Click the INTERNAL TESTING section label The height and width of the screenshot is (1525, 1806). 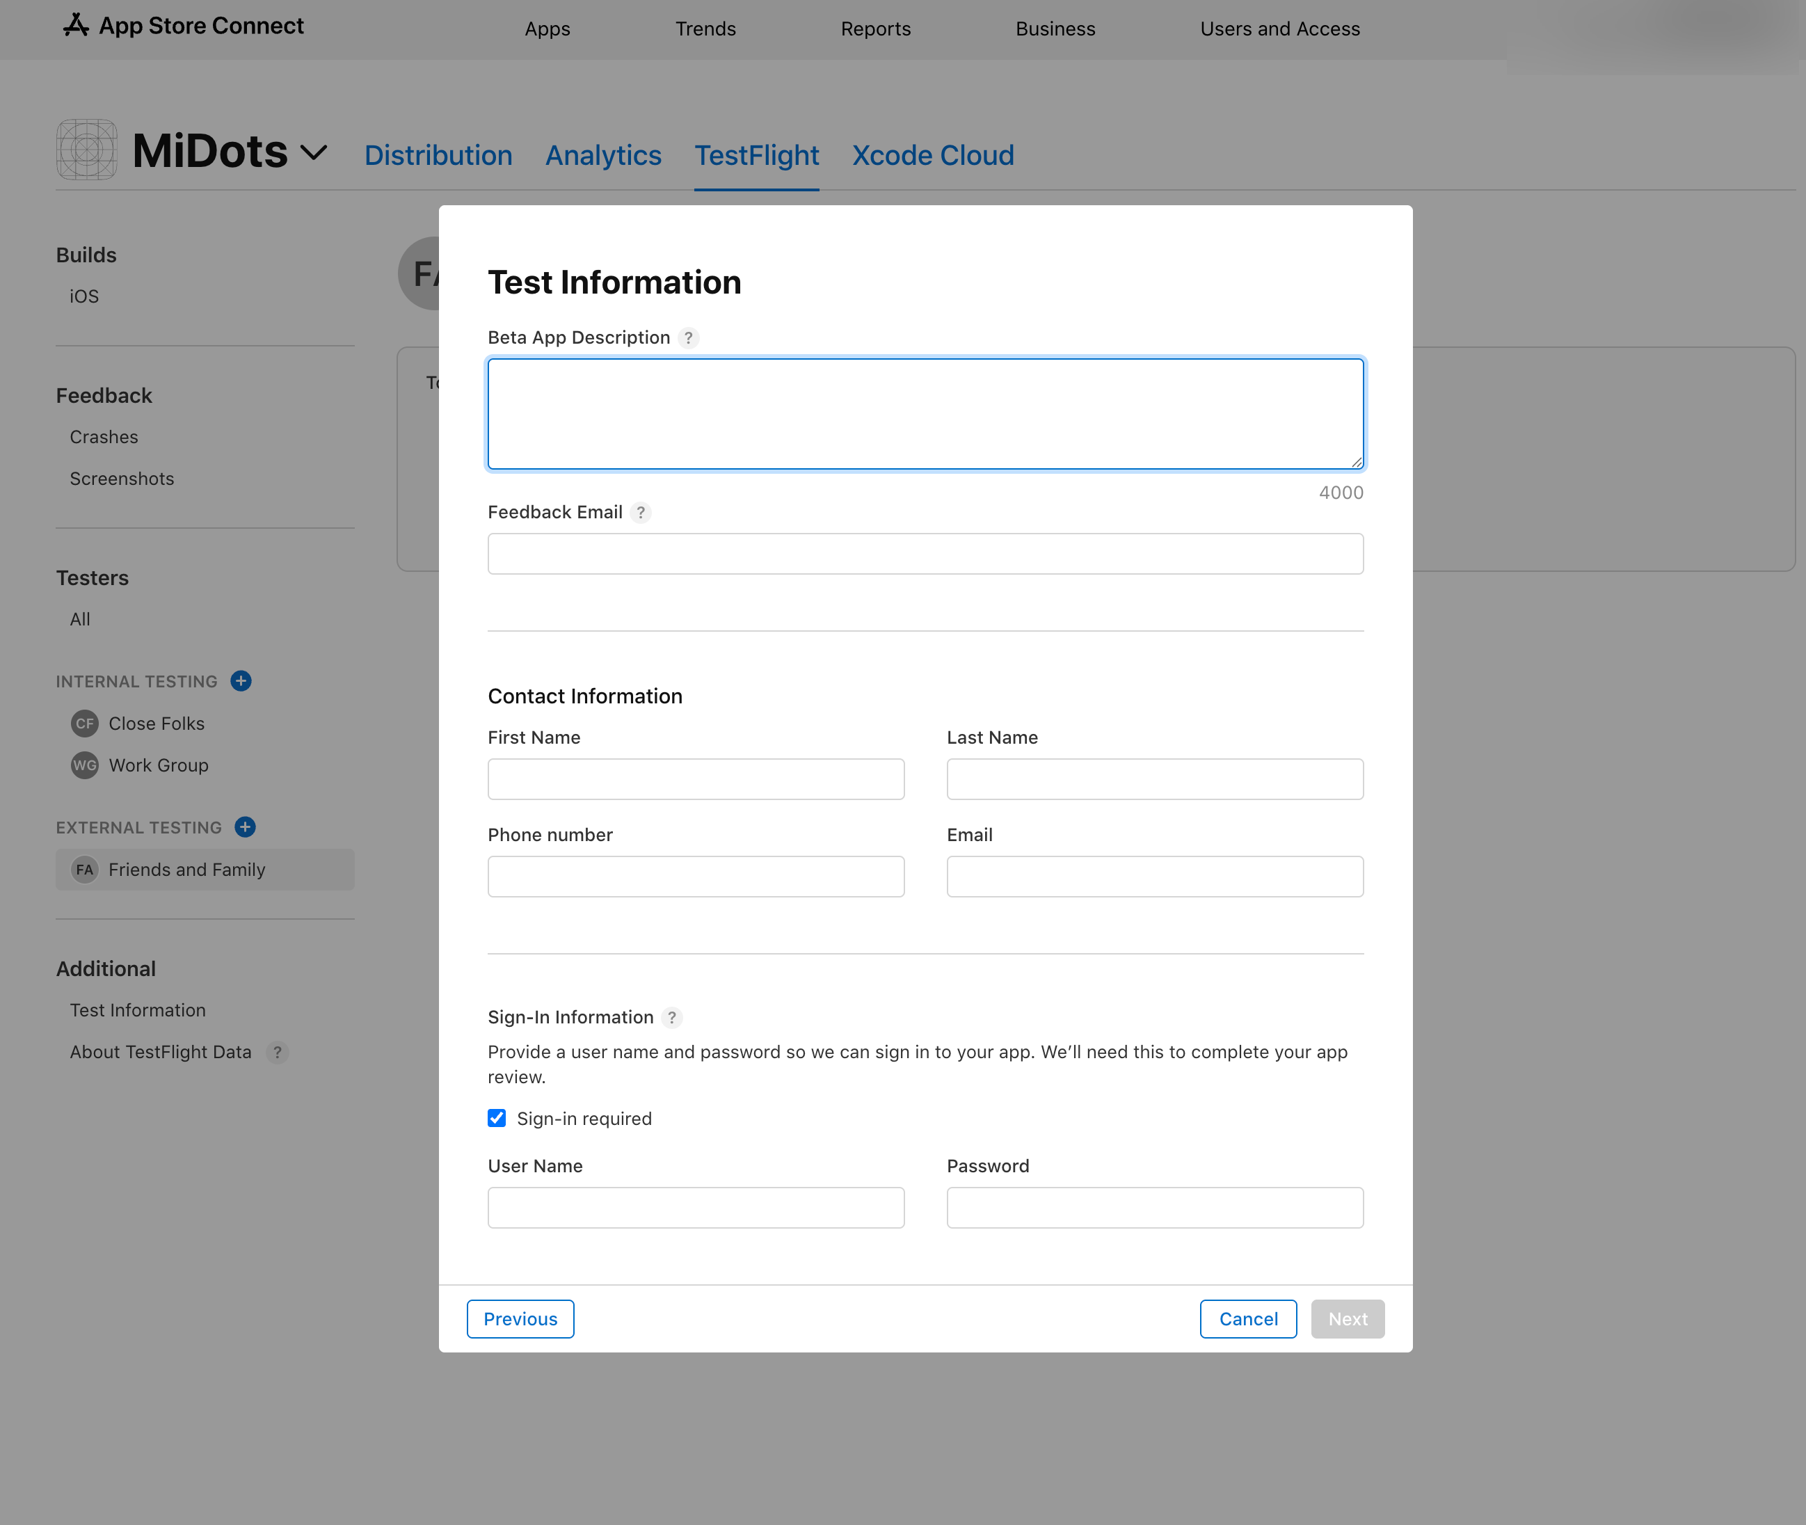(136, 682)
